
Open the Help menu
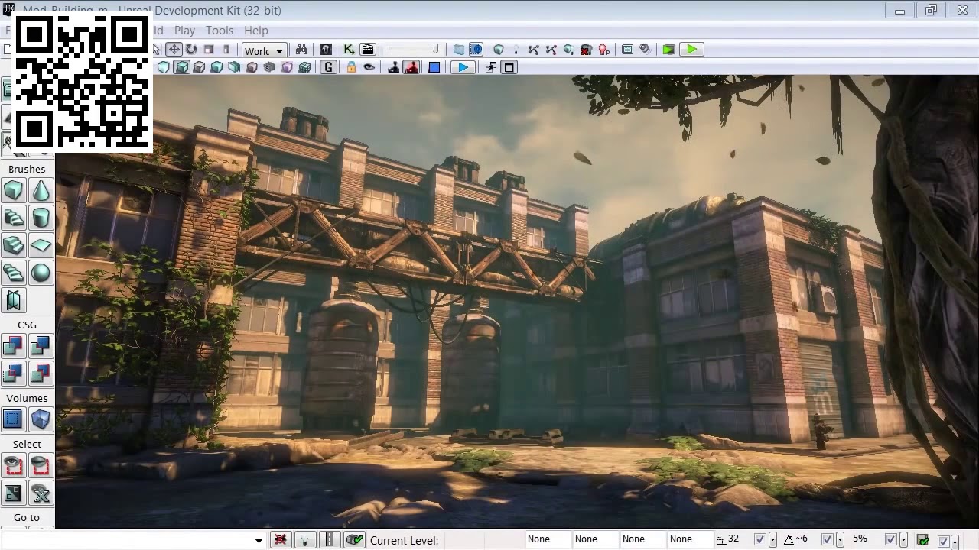point(256,31)
